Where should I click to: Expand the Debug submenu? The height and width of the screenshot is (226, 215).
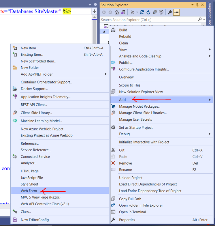pos(161,134)
